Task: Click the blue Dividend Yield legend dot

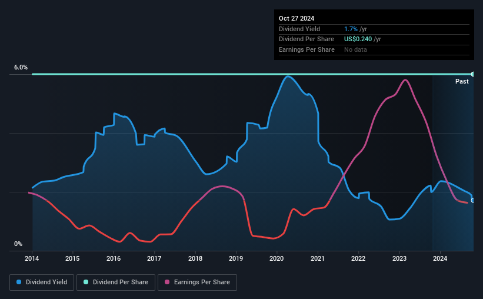Action: pos(19,282)
